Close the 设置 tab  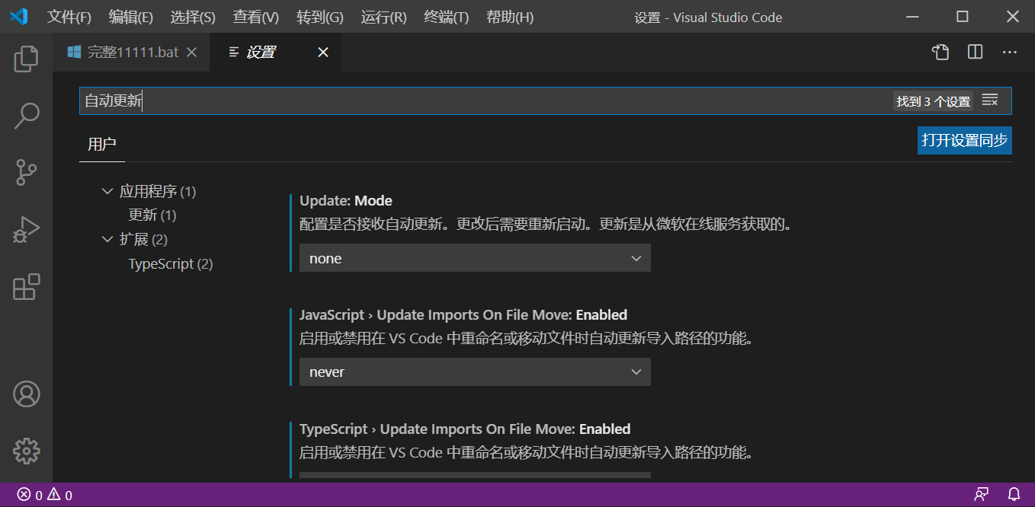323,52
